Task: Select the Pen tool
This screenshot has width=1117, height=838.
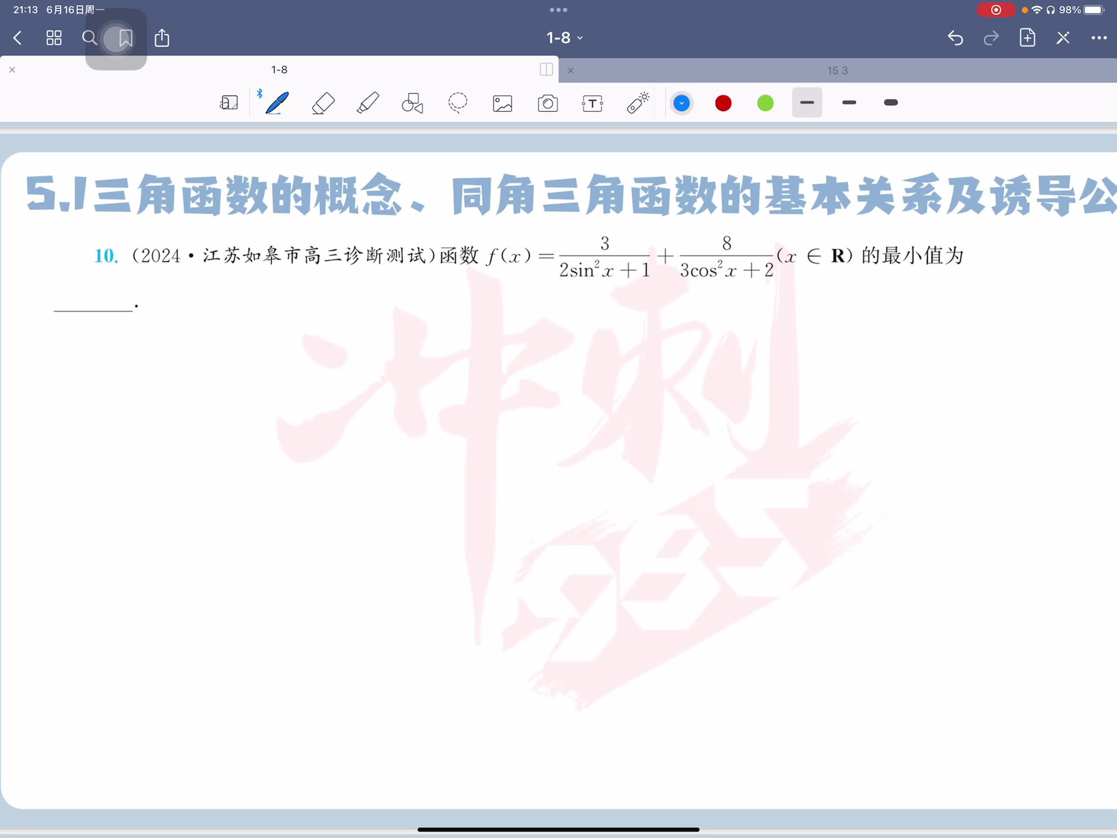Action: (x=277, y=103)
